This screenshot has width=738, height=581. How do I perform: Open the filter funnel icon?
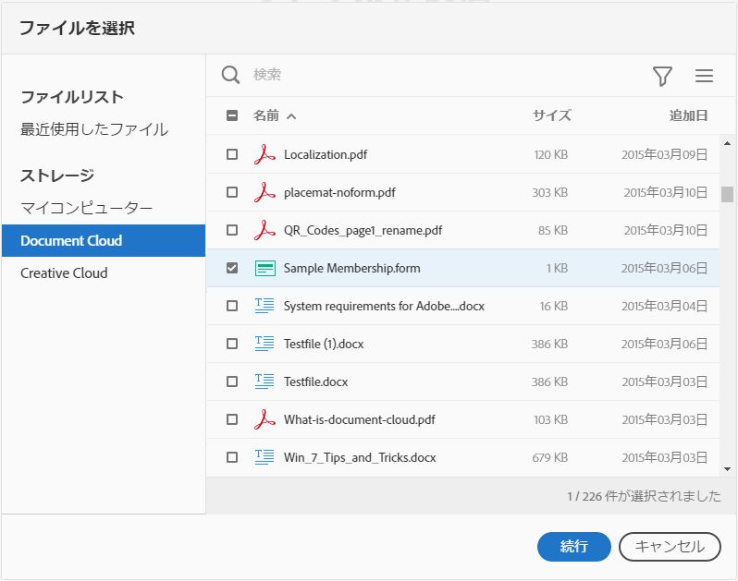click(662, 76)
